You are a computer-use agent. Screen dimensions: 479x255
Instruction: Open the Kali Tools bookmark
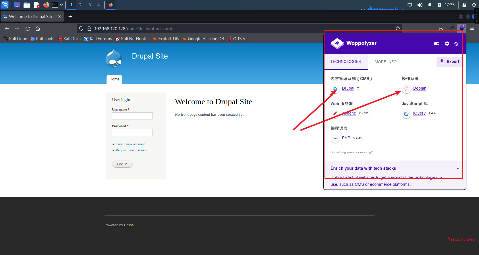click(42, 39)
